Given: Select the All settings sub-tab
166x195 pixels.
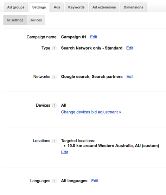Looking at the screenshot, I should click(15, 20).
